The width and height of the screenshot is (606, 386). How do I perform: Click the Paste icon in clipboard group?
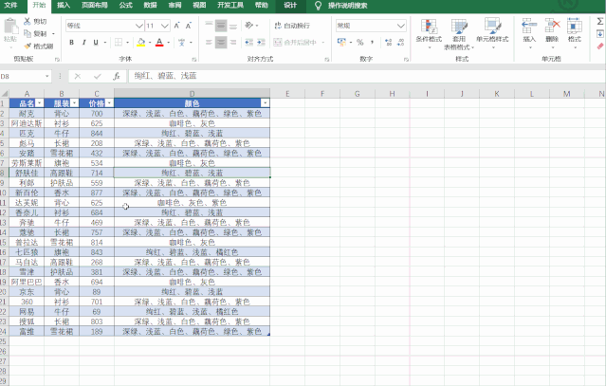pos(10,27)
